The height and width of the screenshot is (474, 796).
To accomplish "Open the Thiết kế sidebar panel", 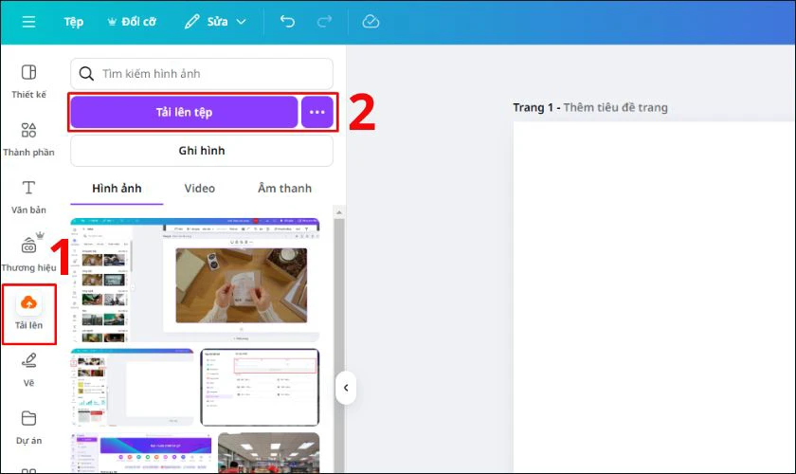I will (x=29, y=82).
